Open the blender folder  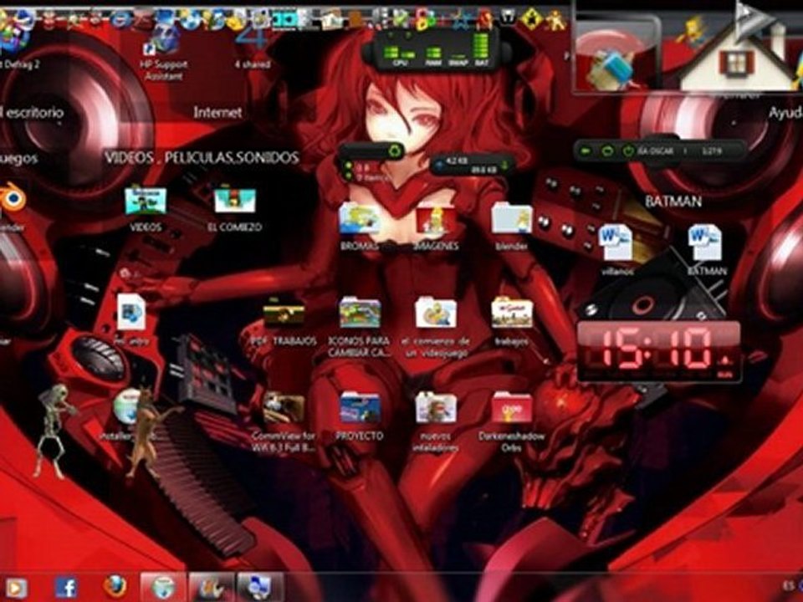[512, 227]
